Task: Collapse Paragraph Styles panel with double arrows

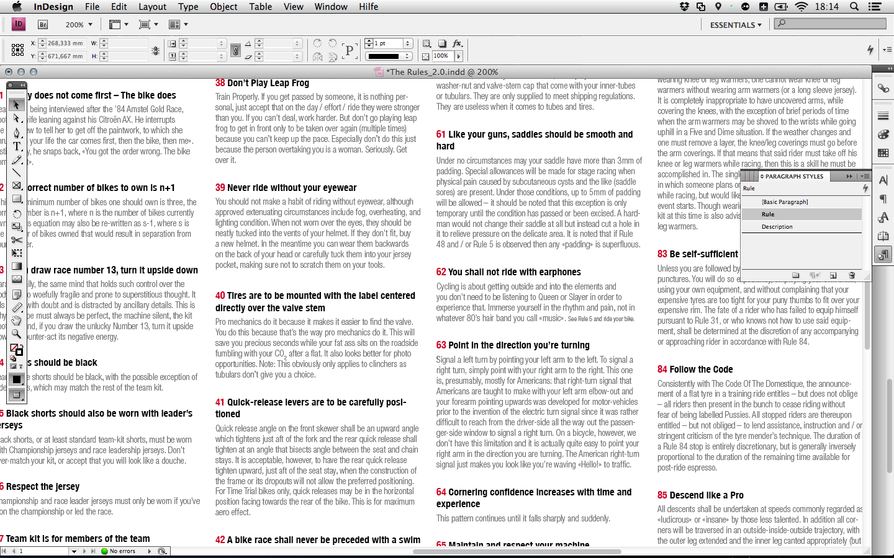Action: pyautogui.click(x=849, y=176)
